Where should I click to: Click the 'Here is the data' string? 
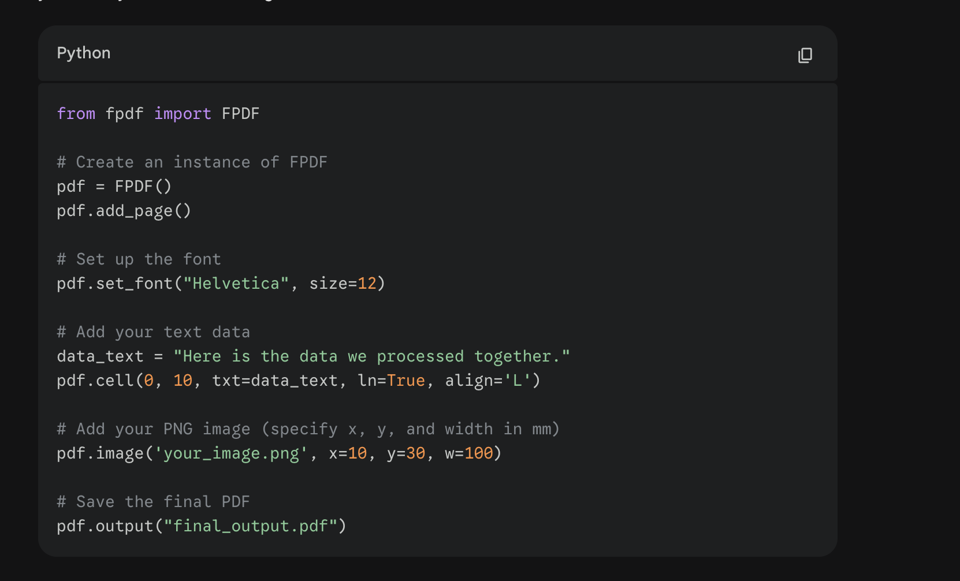click(x=371, y=356)
